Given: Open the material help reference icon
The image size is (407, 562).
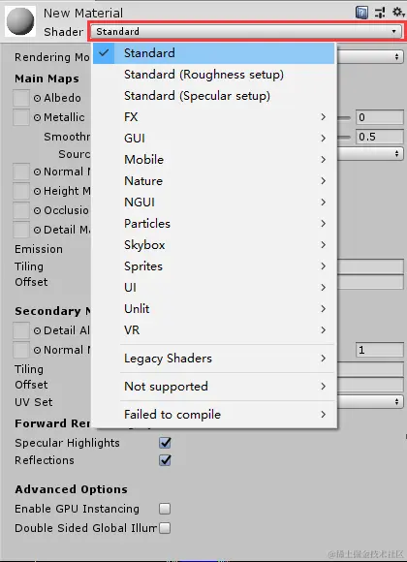Looking at the screenshot, I should tap(361, 13).
